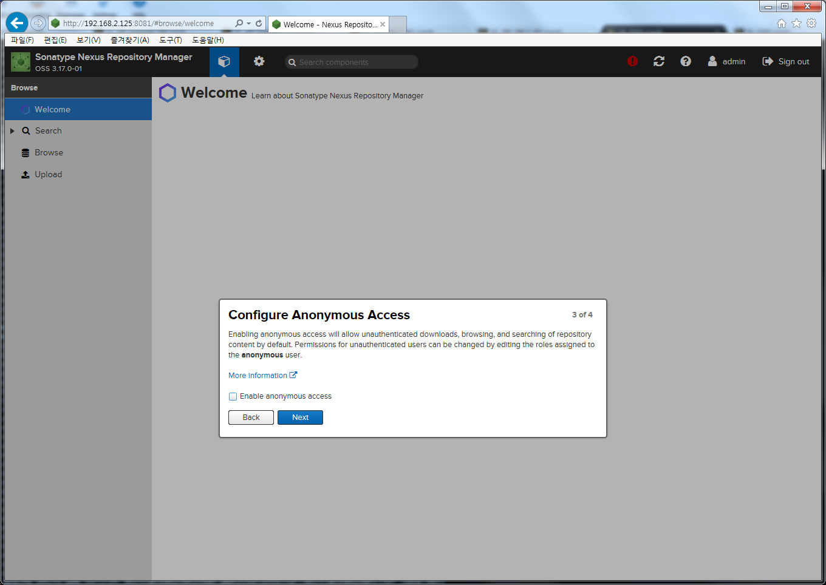Click the OSS 3.17.0-01 version text
826x585 pixels.
click(58, 69)
